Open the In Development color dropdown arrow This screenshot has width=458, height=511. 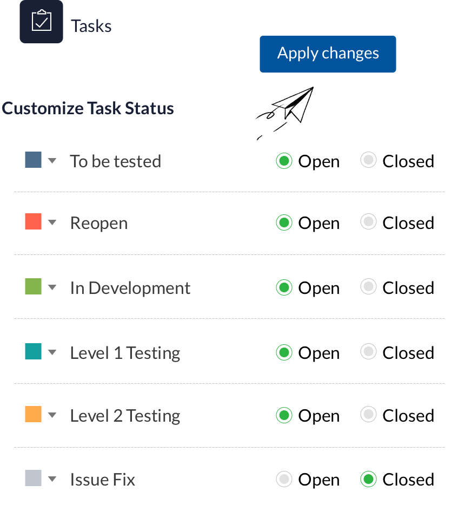click(52, 287)
